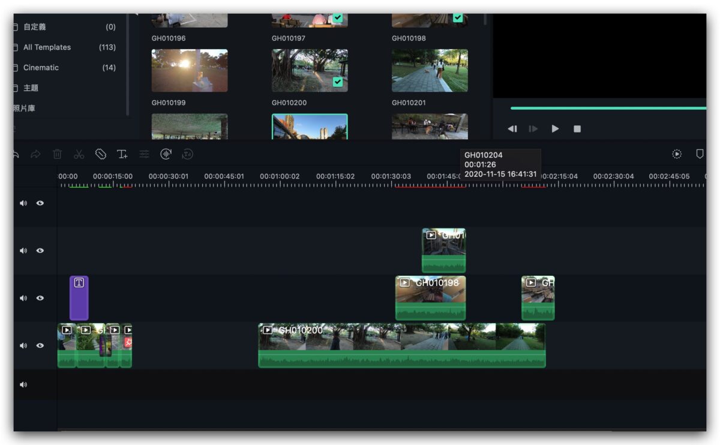Click the dotted-circle play icon above the ruler
Image resolution: width=720 pixels, height=445 pixels.
(677, 154)
